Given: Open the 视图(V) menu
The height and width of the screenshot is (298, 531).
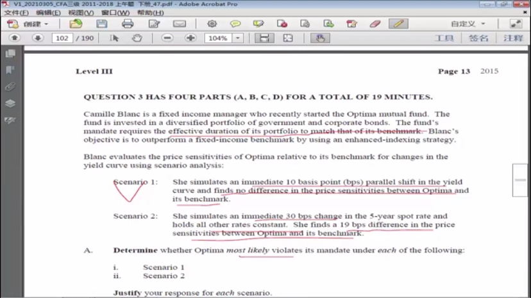Looking at the screenshot, I should pos(81,13).
